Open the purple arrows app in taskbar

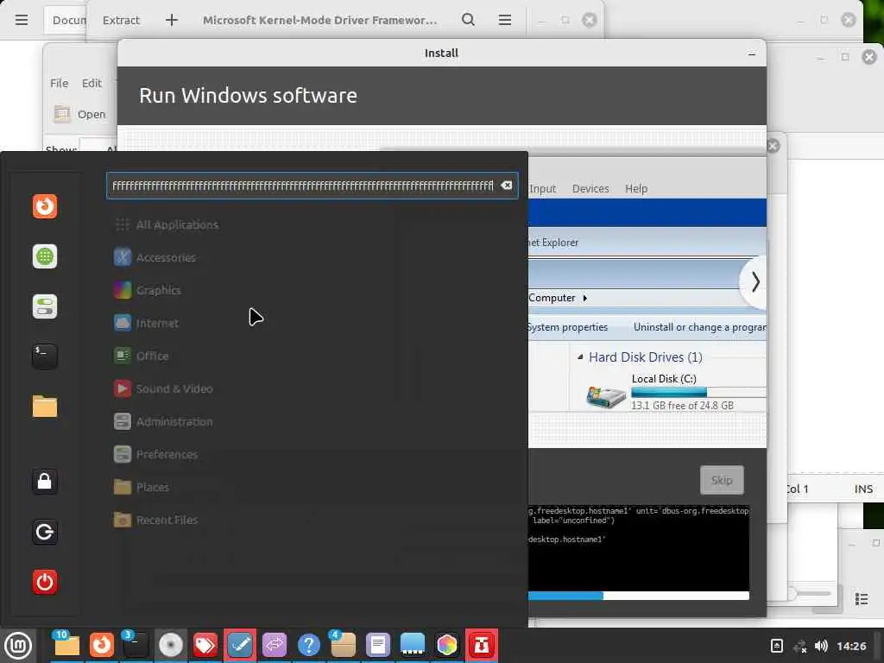(275, 645)
